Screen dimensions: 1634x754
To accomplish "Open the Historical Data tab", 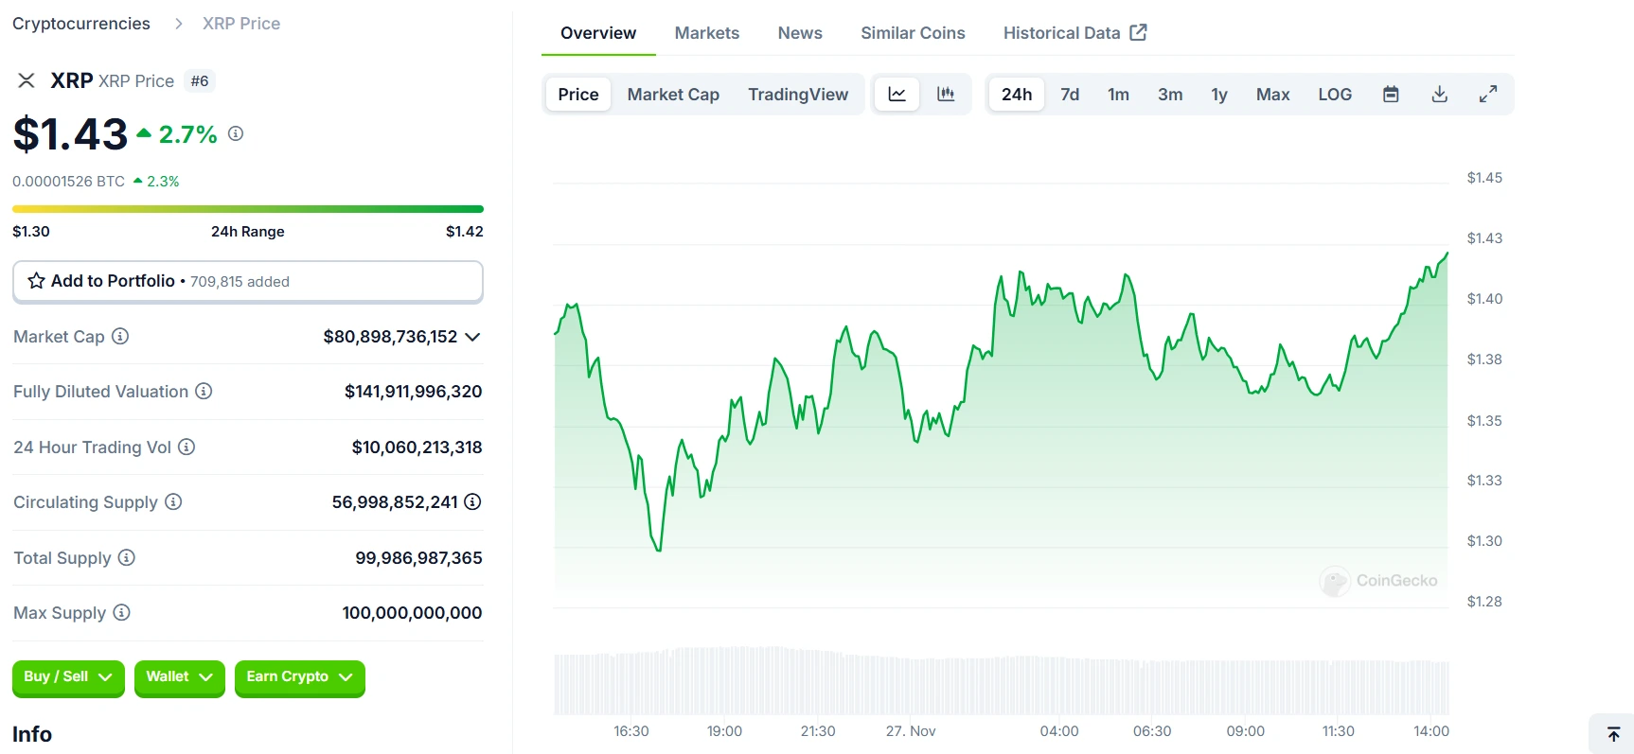I will (x=1075, y=33).
